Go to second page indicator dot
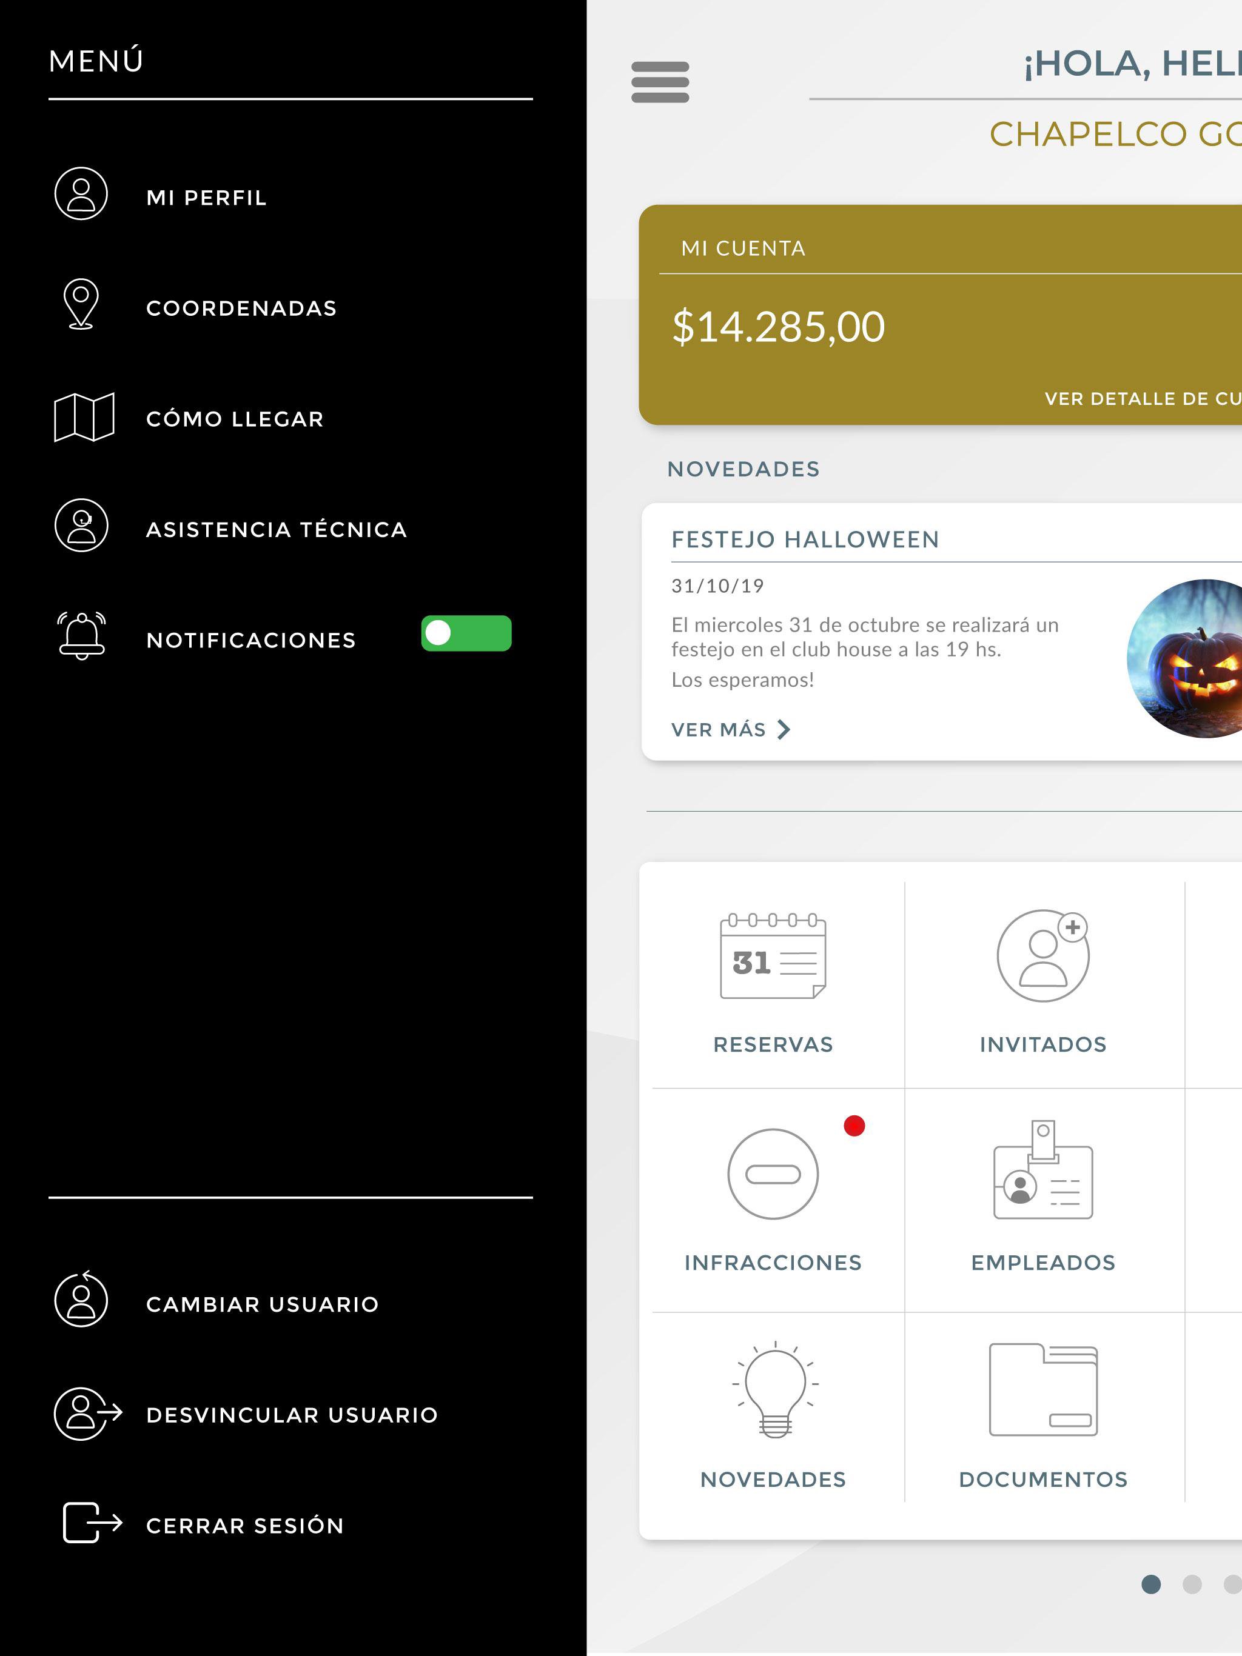The width and height of the screenshot is (1242, 1656). click(x=1191, y=1584)
